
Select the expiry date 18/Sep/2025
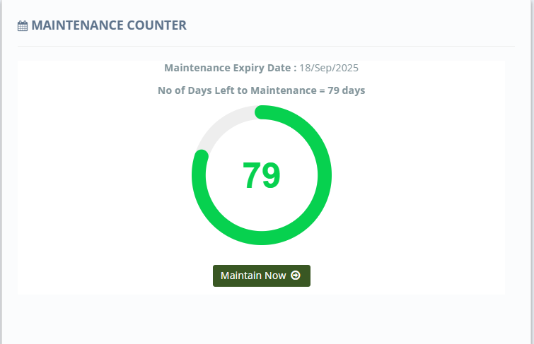tap(329, 68)
